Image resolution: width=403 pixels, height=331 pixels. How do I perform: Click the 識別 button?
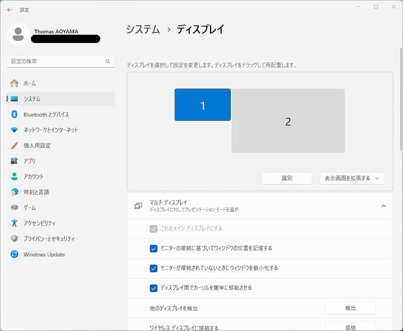tap(287, 178)
